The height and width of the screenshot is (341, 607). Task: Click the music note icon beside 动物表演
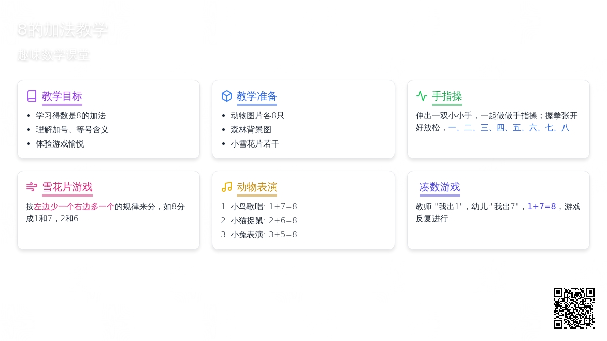(227, 187)
